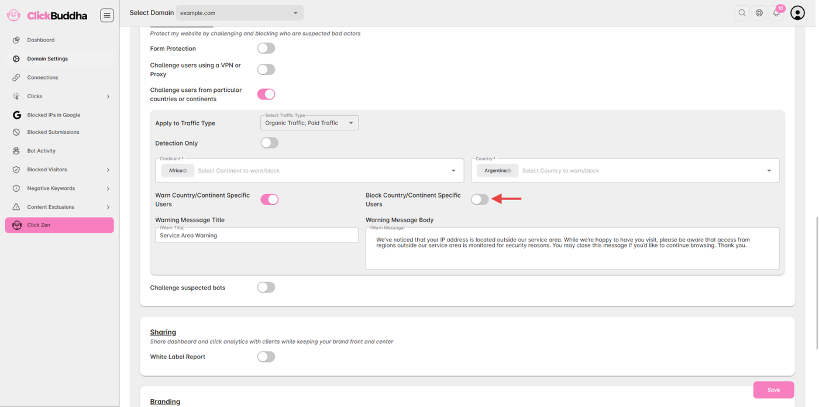Open the Click Zen sidebar button
Viewport: 819px width, 407px height.
[x=59, y=225]
